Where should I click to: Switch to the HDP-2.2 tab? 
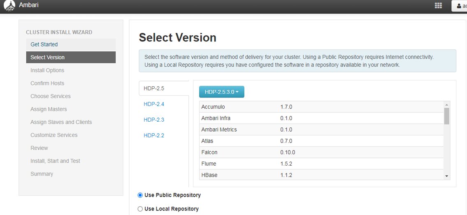point(154,136)
